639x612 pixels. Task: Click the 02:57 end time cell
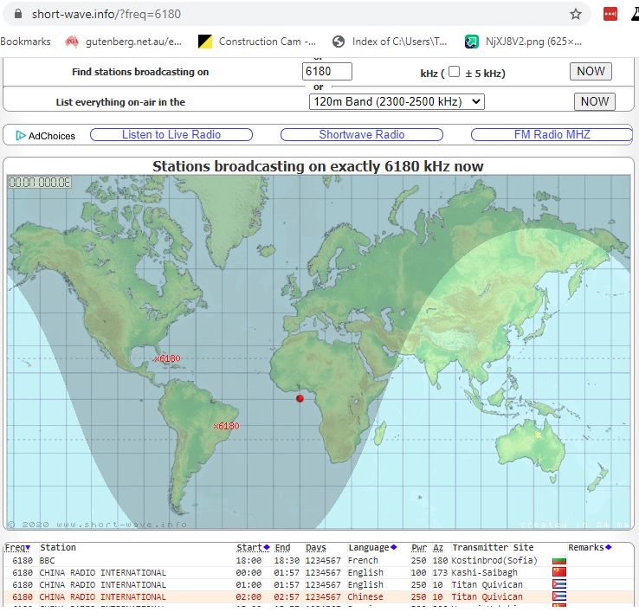(287, 597)
